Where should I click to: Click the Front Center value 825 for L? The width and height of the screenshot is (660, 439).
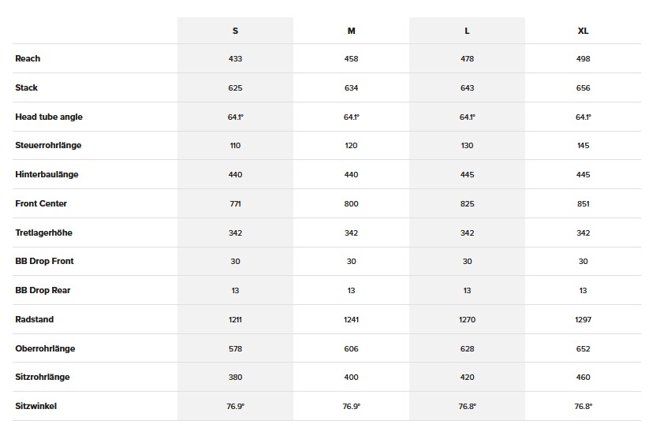[x=467, y=203]
